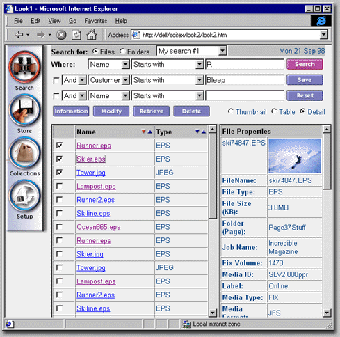Click the Modify button
This screenshot has width=340, height=337.
click(x=111, y=111)
